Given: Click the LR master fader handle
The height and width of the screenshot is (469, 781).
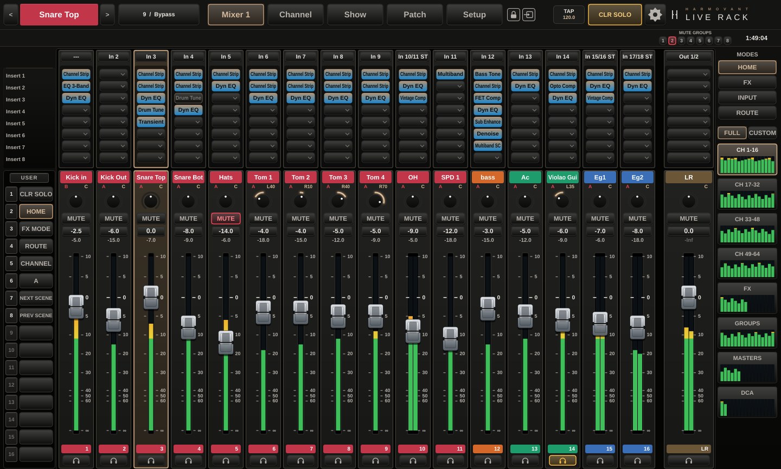Looking at the screenshot, I should point(689,297).
